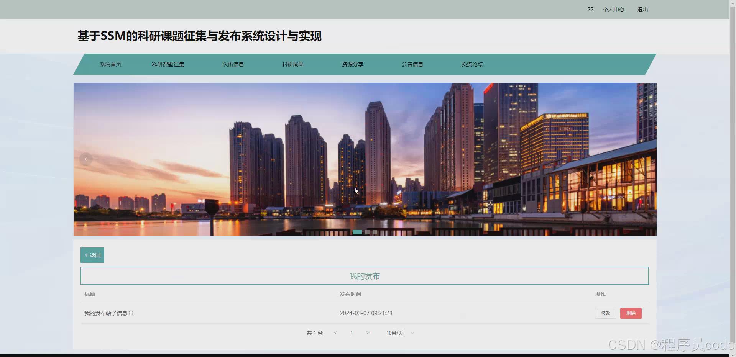Click the carousel left navigation arrow
The width and height of the screenshot is (736, 357).
click(86, 159)
